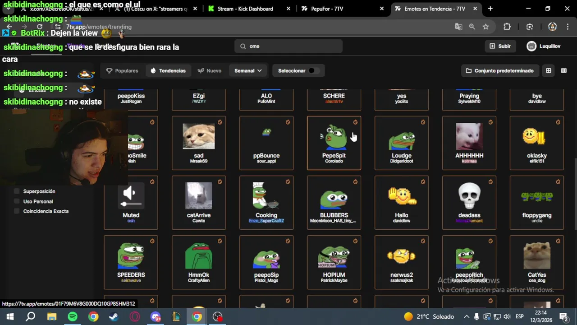Switch to the Tendencias tab
Image resolution: width=577 pixels, height=325 pixels.
(x=168, y=70)
